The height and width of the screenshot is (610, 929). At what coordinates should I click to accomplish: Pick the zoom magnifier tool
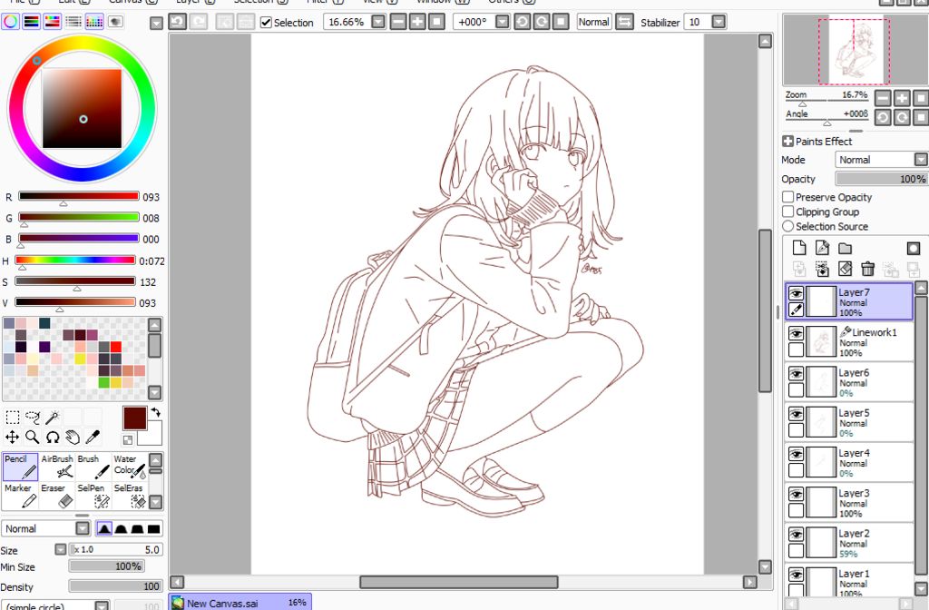point(33,438)
